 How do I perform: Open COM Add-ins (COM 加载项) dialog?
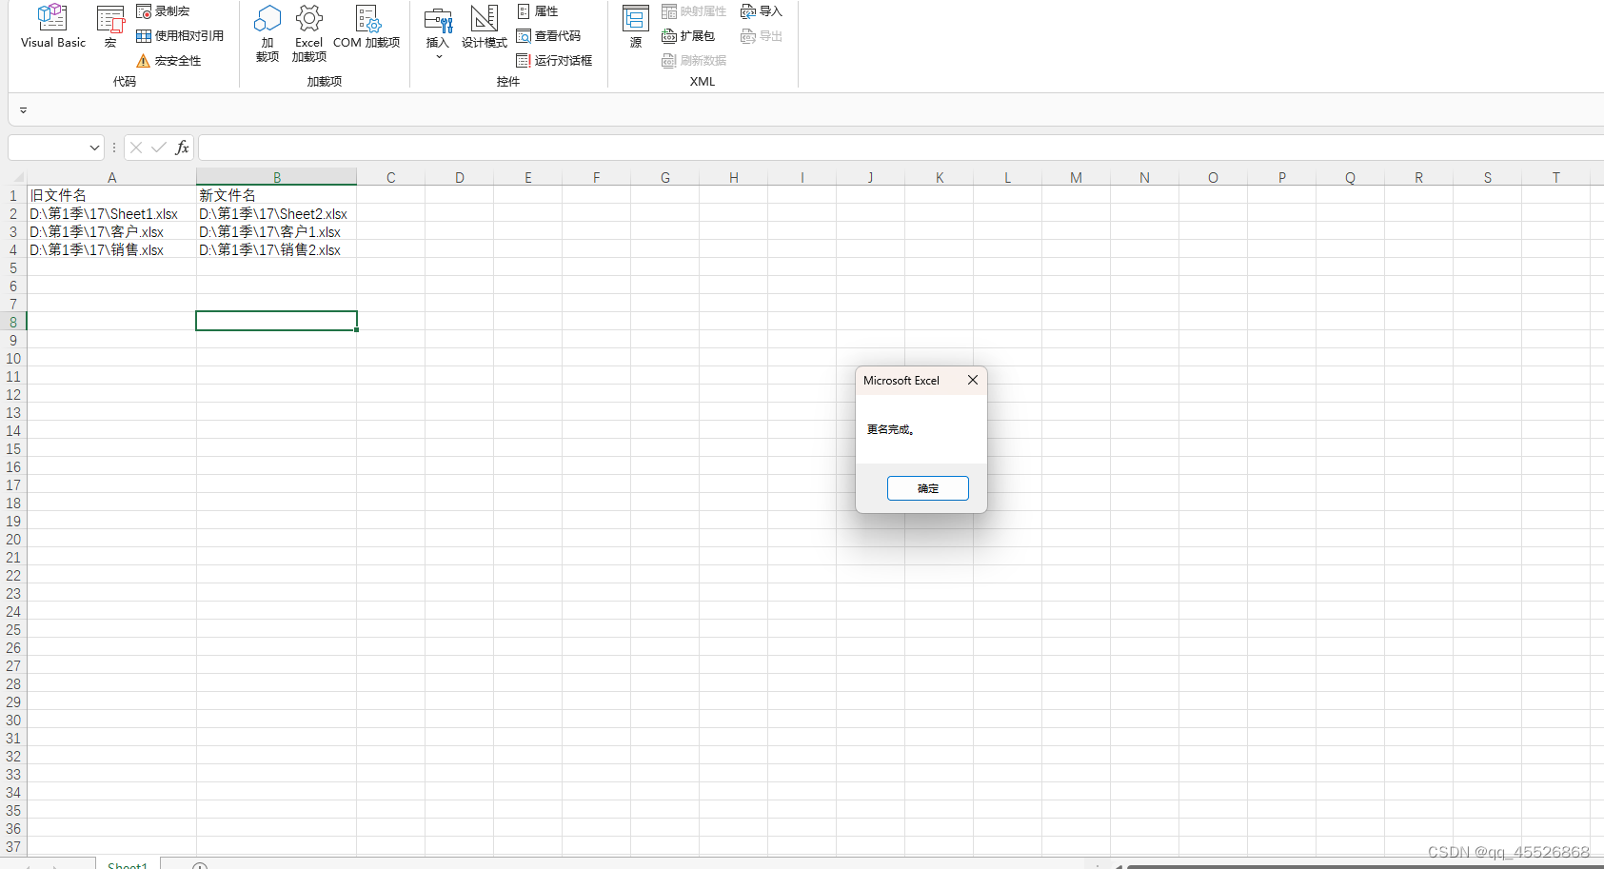point(366,27)
